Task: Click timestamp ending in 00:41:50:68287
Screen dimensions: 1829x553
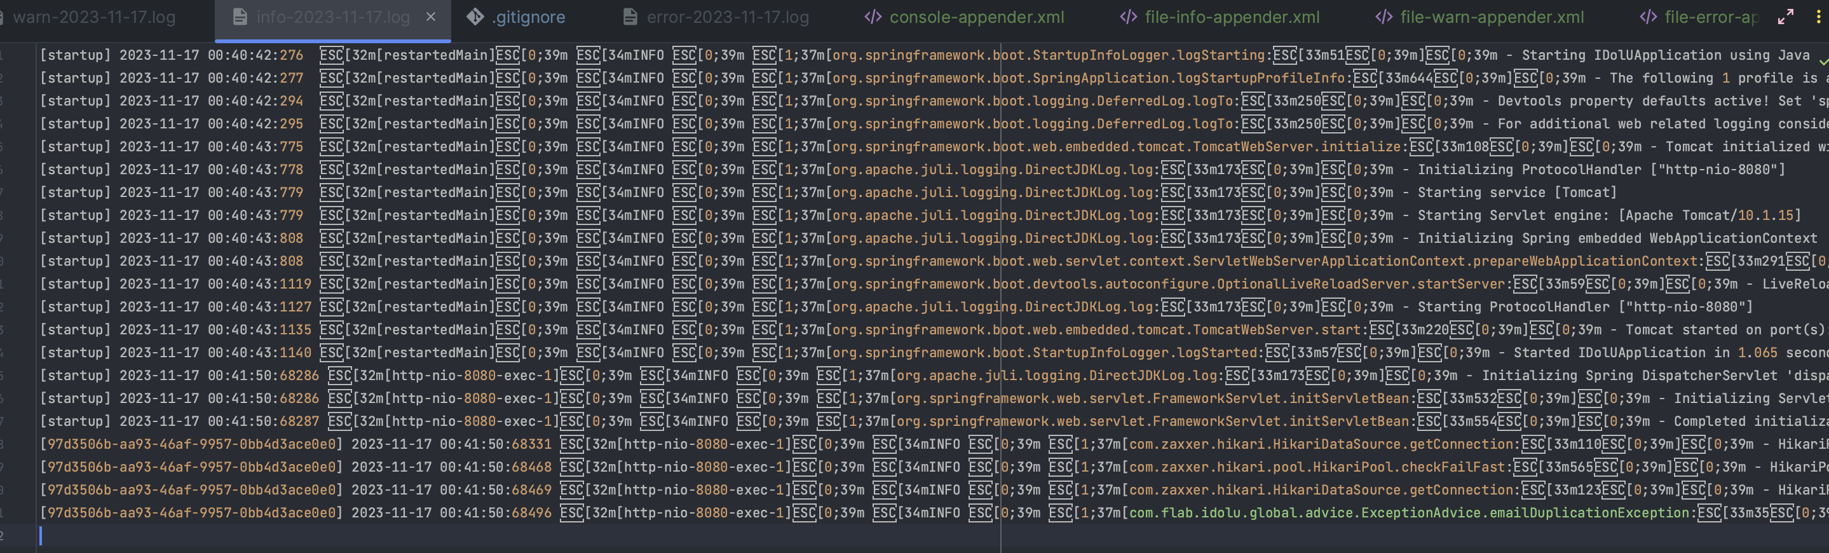Action: click(x=219, y=421)
